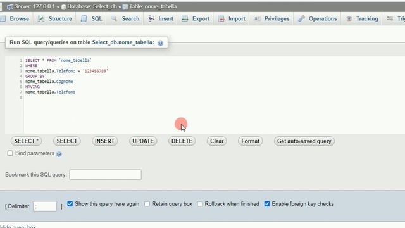
Task: Check the Retain query box option
Action: pyautogui.click(x=147, y=204)
